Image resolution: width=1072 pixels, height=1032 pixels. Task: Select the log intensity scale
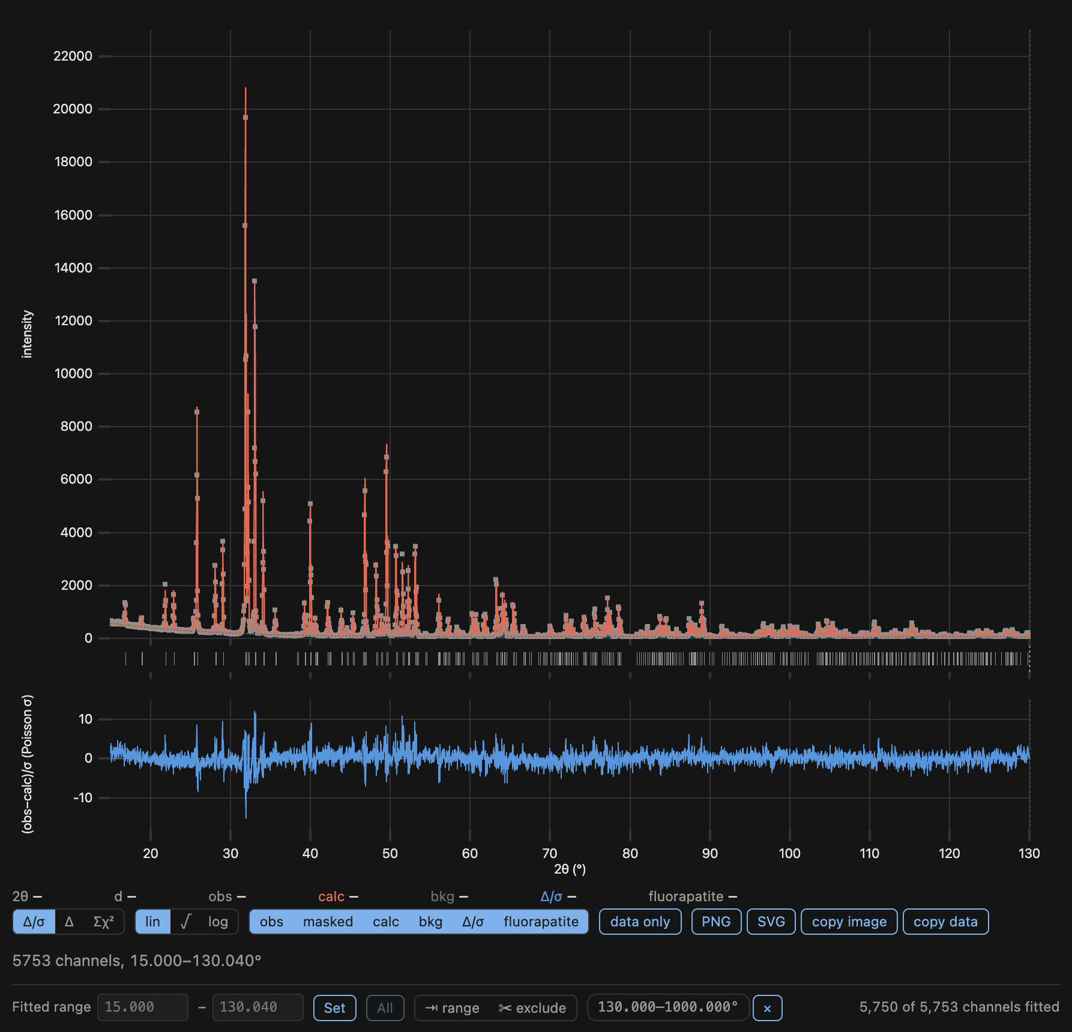coord(218,922)
